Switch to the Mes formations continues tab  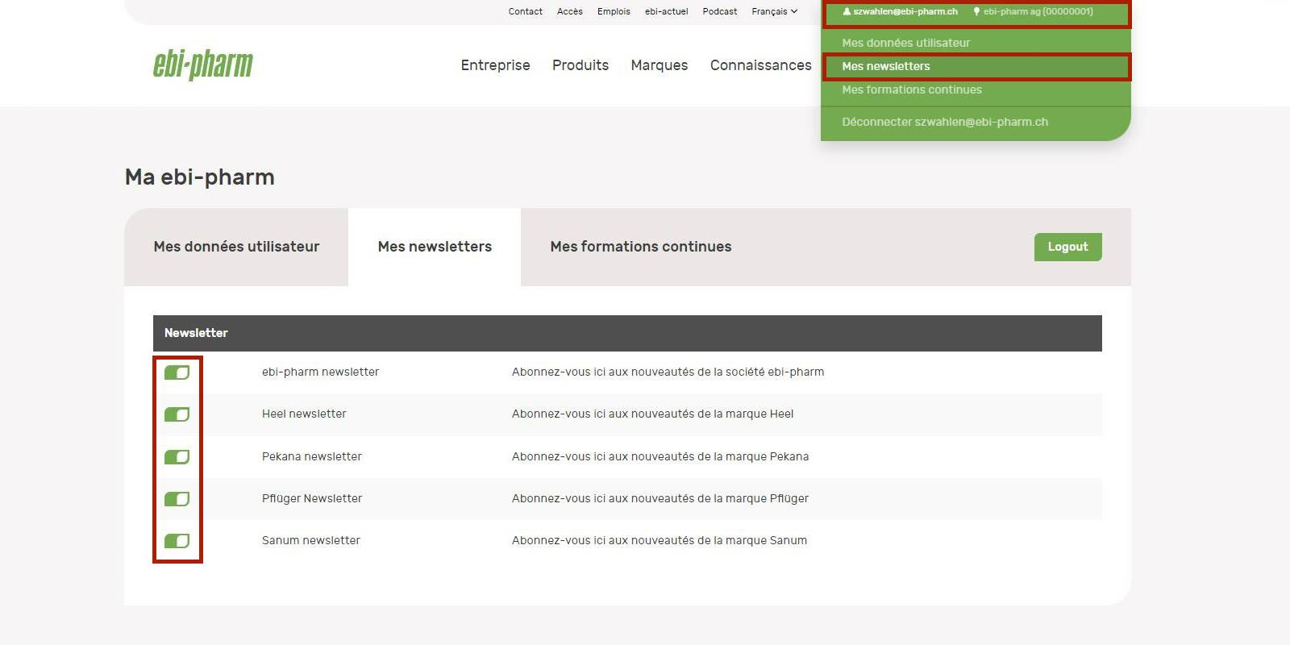point(641,247)
